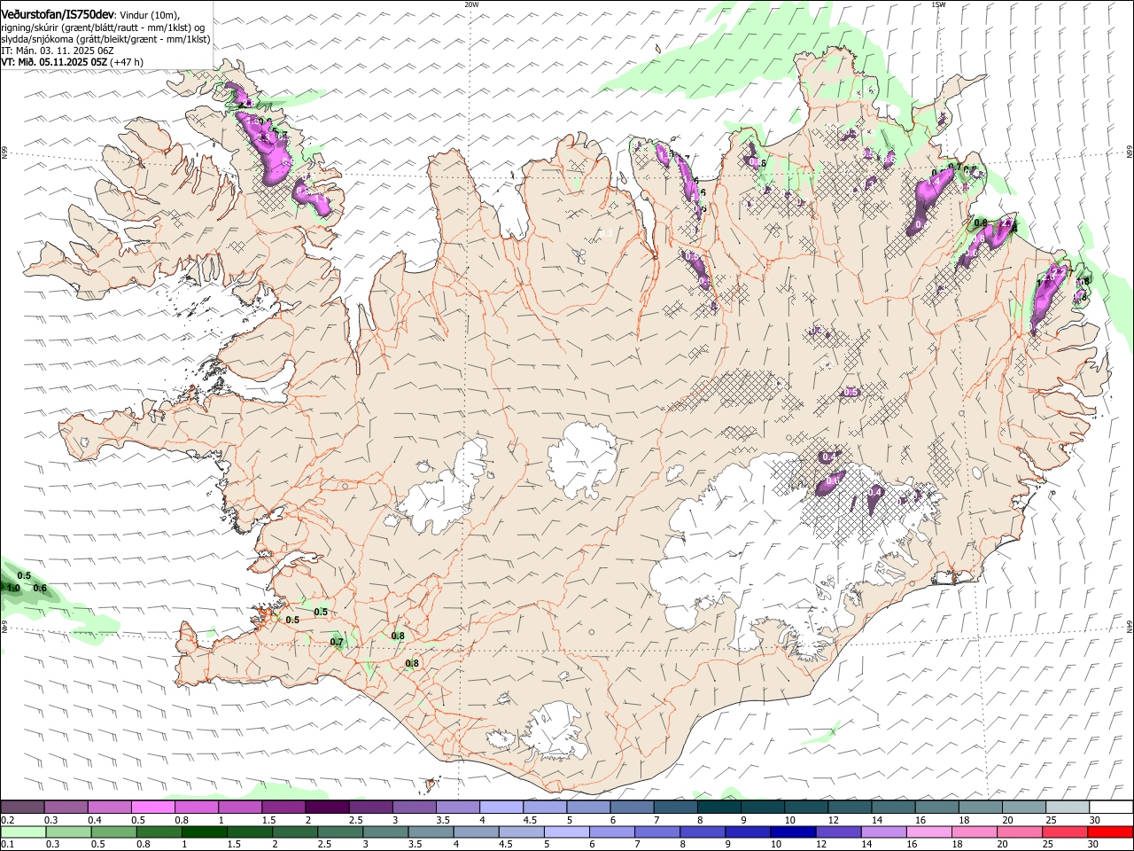
Task: Pick the lilac lower swatch between 14 and 16
Action: (883, 832)
